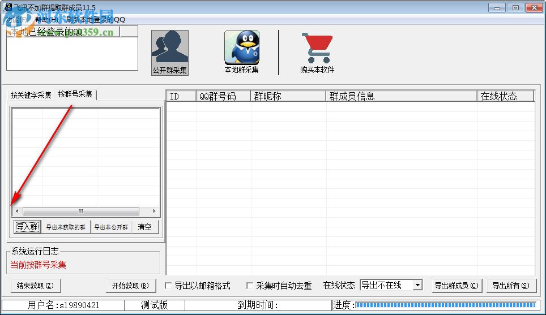Click the ID column header

coord(181,96)
